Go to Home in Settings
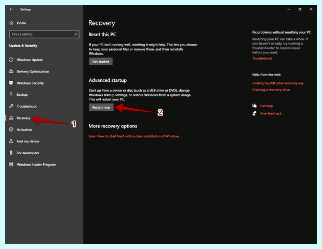The width and height of the screenshot is (322, 249). 21,23
